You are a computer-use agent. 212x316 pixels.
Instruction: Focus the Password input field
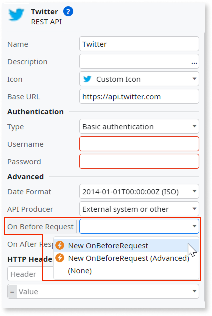pos(139,161)
